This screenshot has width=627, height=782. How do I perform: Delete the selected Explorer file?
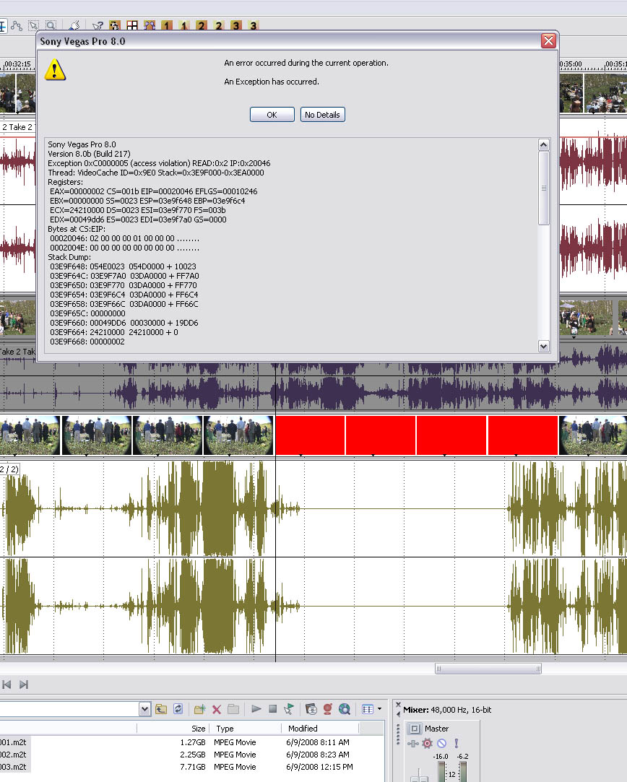[x=217, y=708]
